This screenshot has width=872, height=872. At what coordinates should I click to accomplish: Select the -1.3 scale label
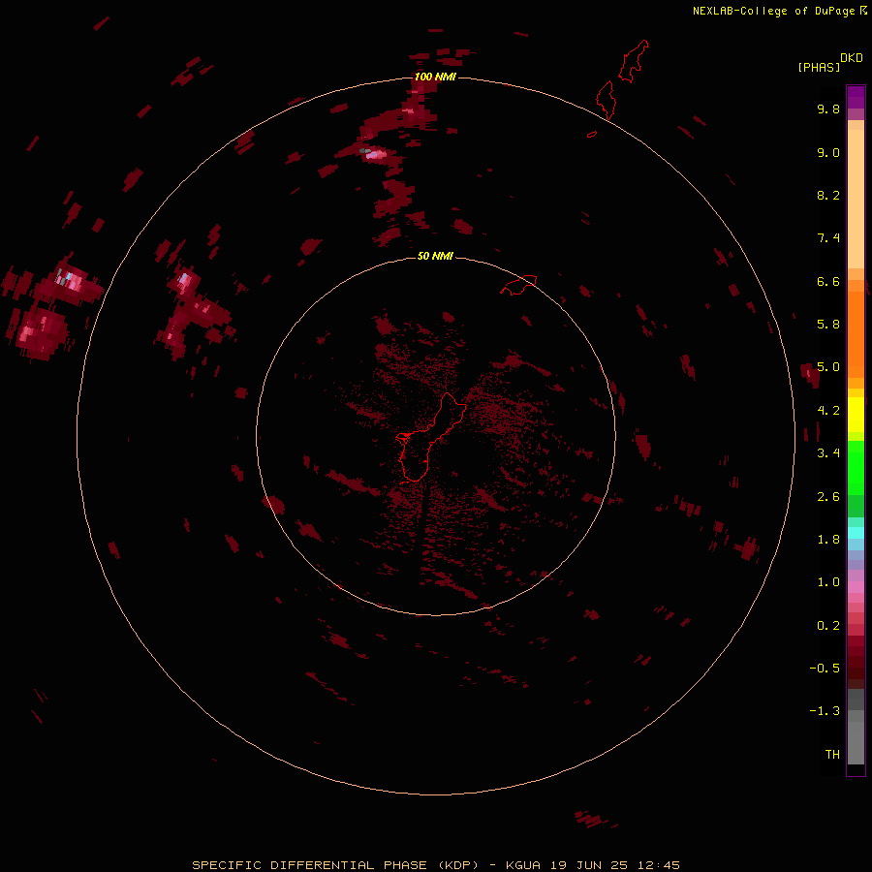point(825,711)
